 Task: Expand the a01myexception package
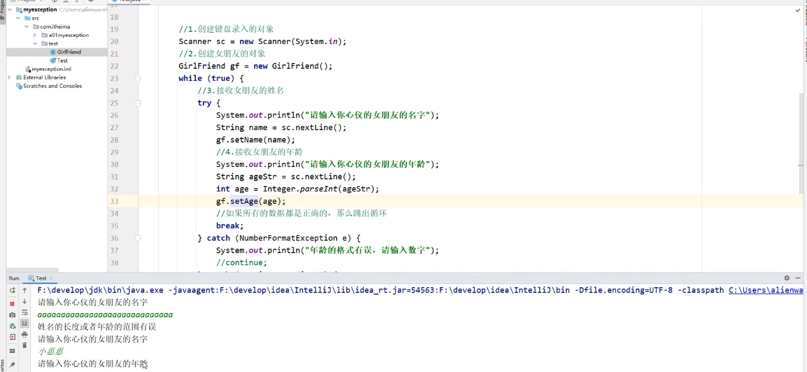click(35, 35)
